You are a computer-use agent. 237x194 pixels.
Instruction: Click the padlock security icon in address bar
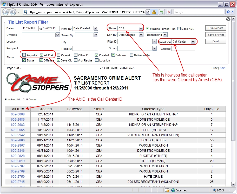[154, 12]
